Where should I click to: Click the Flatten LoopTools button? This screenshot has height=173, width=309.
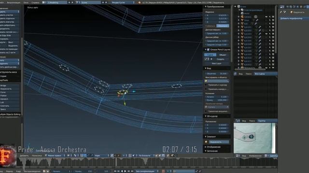[10, 96]
